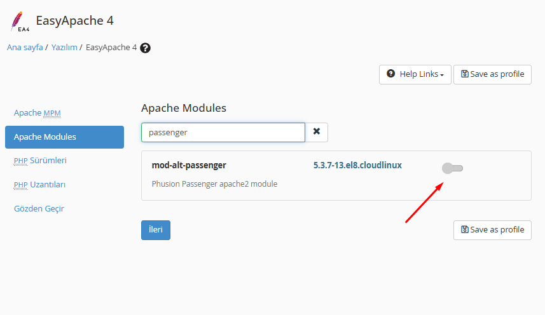Screen dimensions: 545x315
Task: Open PHP Uzantıları section
Action: 39,185
